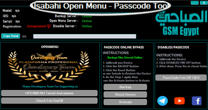This screenshot has width=208, height=110.
Task: Click Check Fmi On/Off button
Action: (49, 101)
